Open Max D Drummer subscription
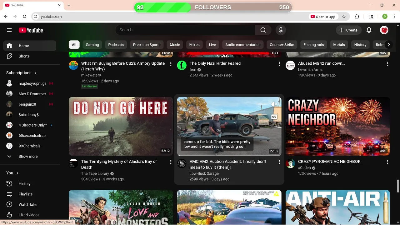Viewport: 400px width, 225px height. coord(30,94)
